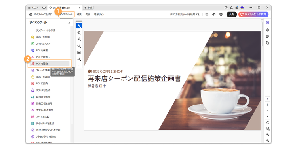
Task: Choose the signature stamp quick tool
Action: point(79,59)
